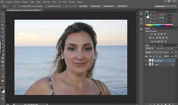
Task: Open the Filtro menu
Action: pos(54,2)
